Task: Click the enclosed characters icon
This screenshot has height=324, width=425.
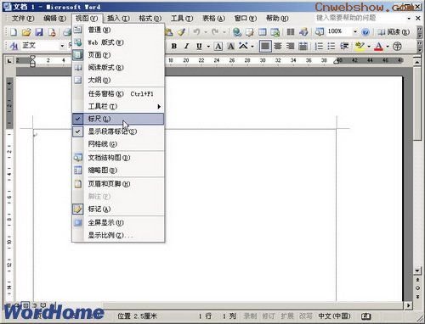Action: click(x=397, y=46)
